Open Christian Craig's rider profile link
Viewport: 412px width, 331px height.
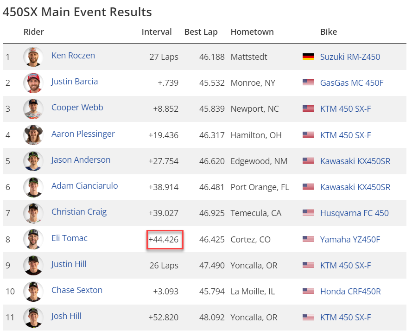(79, 212)
